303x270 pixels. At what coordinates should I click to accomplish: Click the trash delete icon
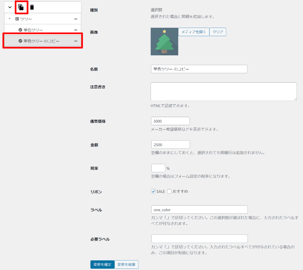(32, 7)
